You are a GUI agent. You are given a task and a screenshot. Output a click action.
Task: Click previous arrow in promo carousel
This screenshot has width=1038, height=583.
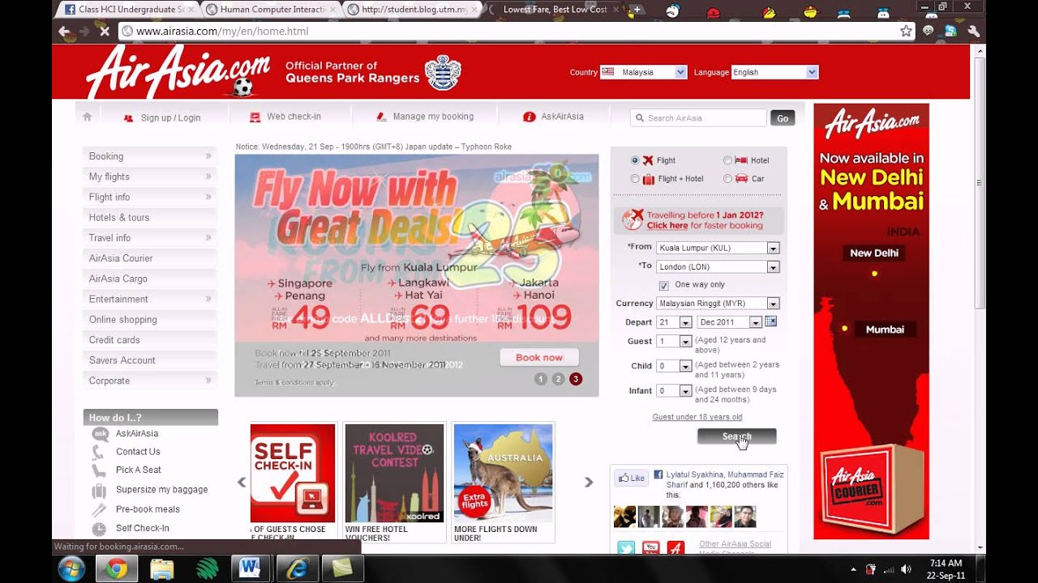pos(242,482)
